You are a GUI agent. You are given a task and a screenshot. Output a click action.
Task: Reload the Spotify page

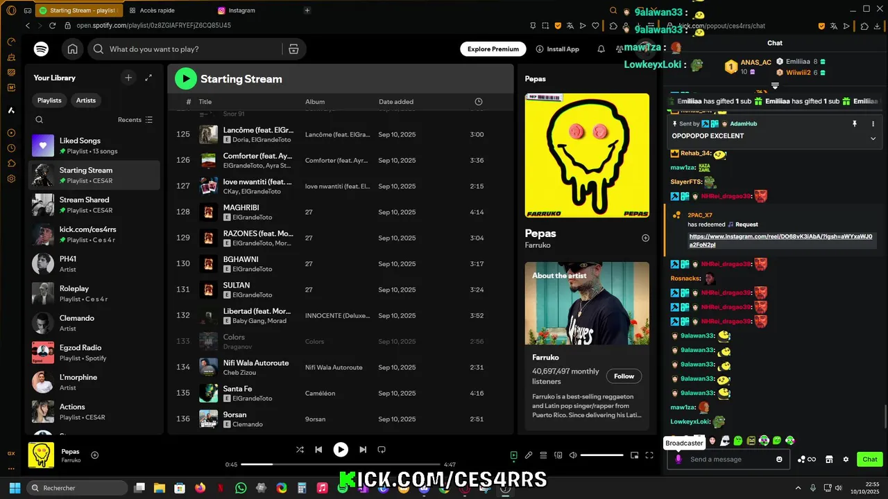click(x=52, y=26)
